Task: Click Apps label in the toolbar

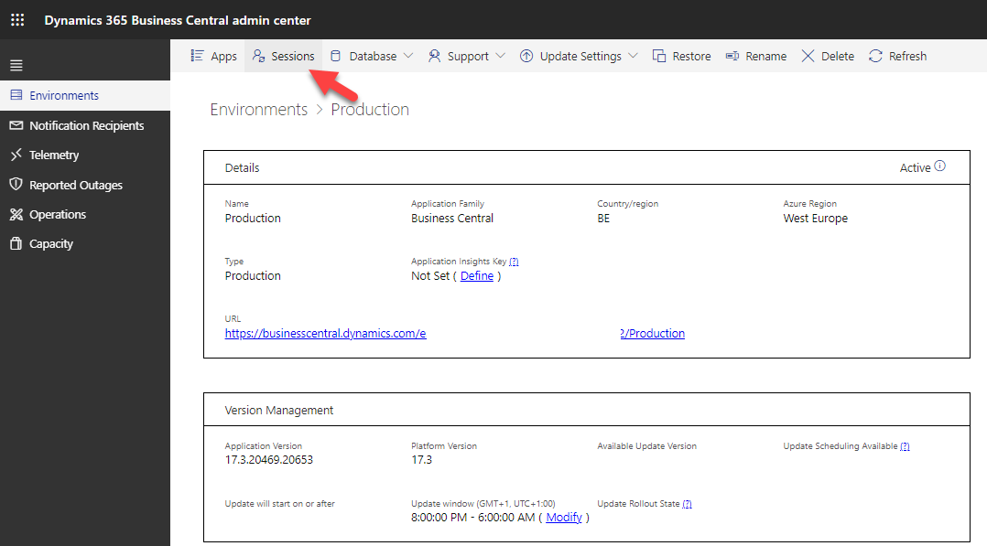Action: 223,57
